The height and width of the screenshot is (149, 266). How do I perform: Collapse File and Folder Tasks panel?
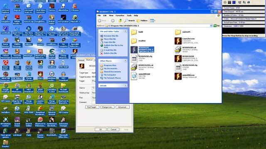(125, 31)
